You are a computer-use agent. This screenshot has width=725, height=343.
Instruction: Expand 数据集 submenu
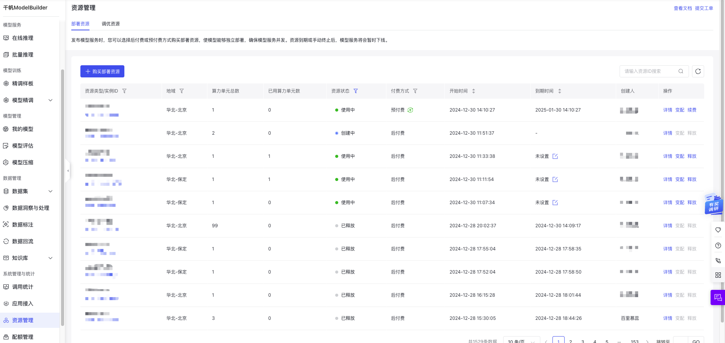(50, 191)
